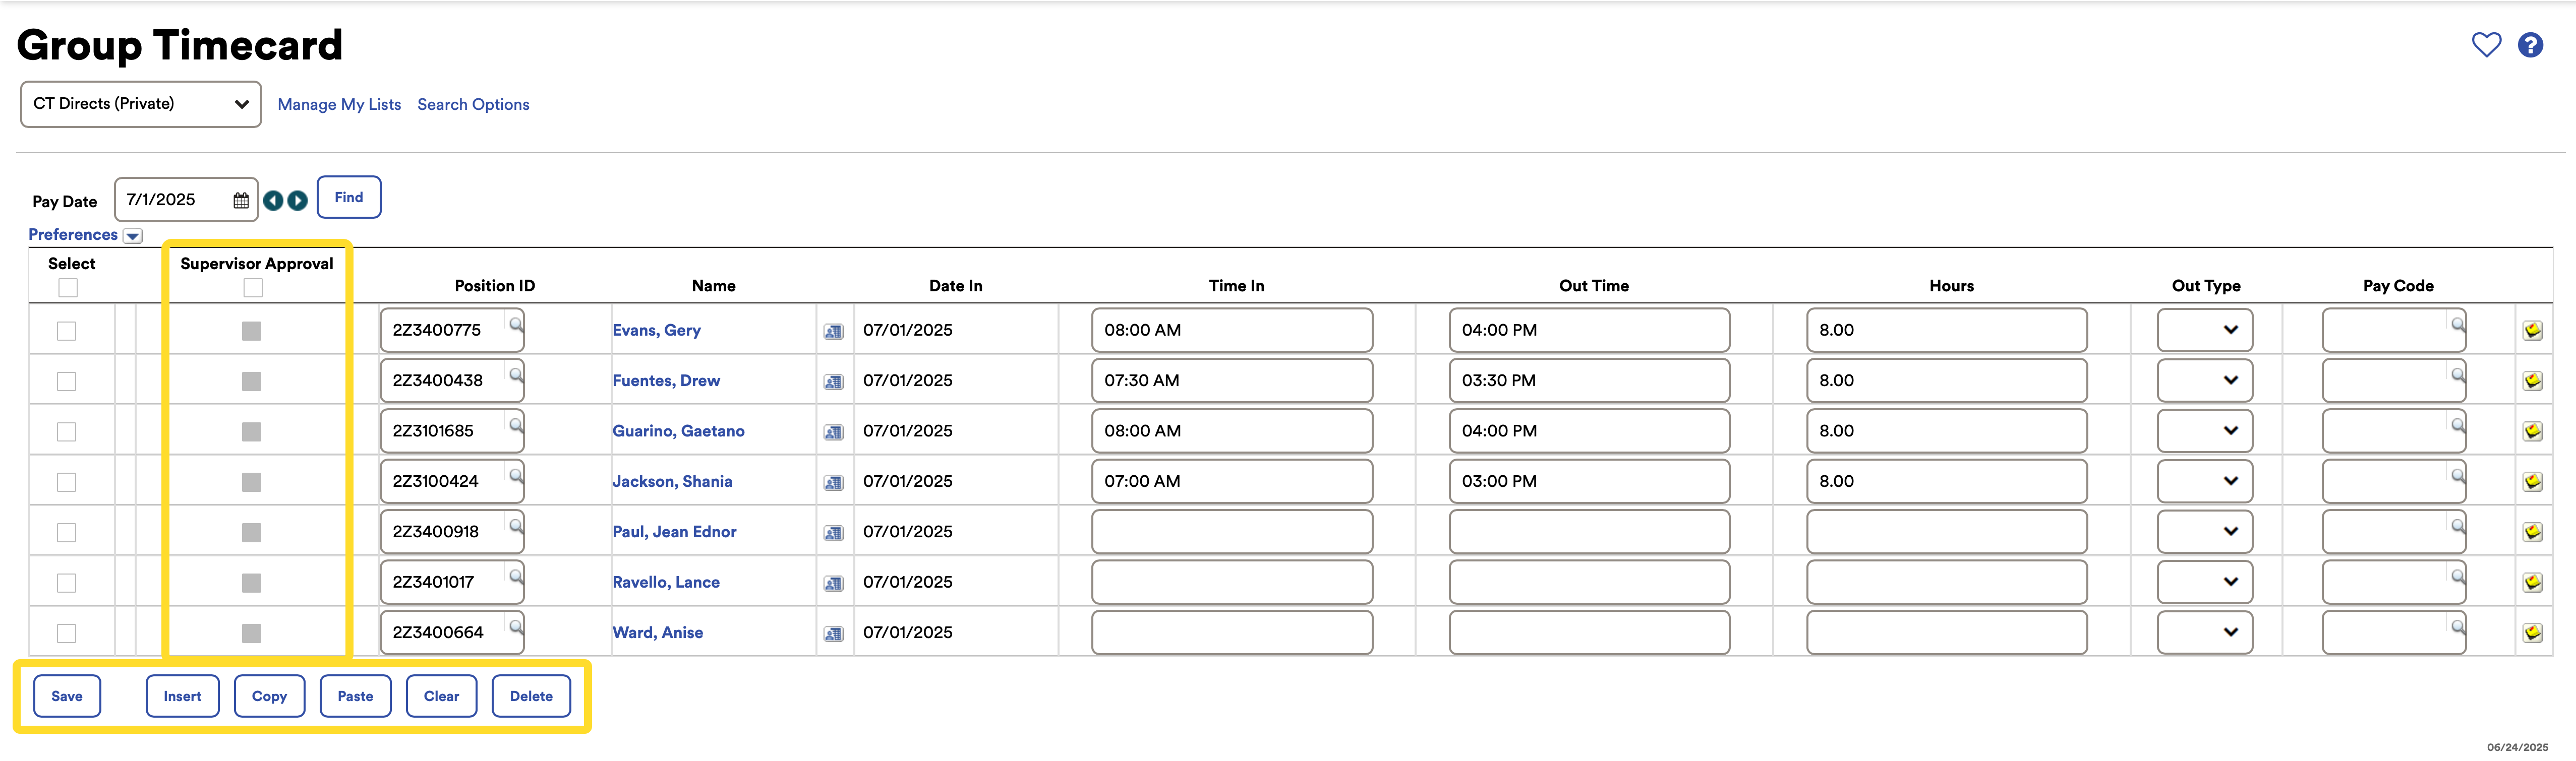This screenshot has height=761, width=2576.
Task: Click the Delete button
Action: pyautogui.click(x=531, y=696)
